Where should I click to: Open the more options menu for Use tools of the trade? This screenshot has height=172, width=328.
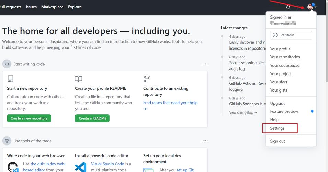[205, 141]
